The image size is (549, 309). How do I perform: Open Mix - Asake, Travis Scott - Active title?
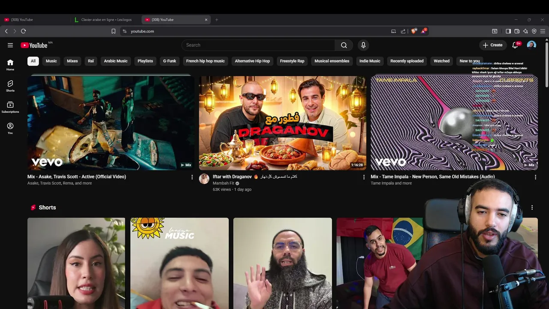(77, 176)
